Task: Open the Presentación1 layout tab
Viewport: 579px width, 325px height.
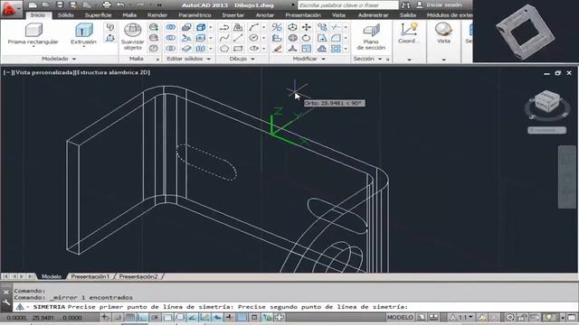Action: point(90,276)
